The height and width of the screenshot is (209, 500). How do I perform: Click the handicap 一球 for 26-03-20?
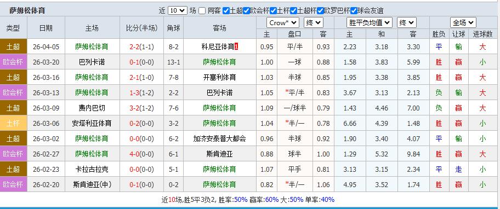294,62
